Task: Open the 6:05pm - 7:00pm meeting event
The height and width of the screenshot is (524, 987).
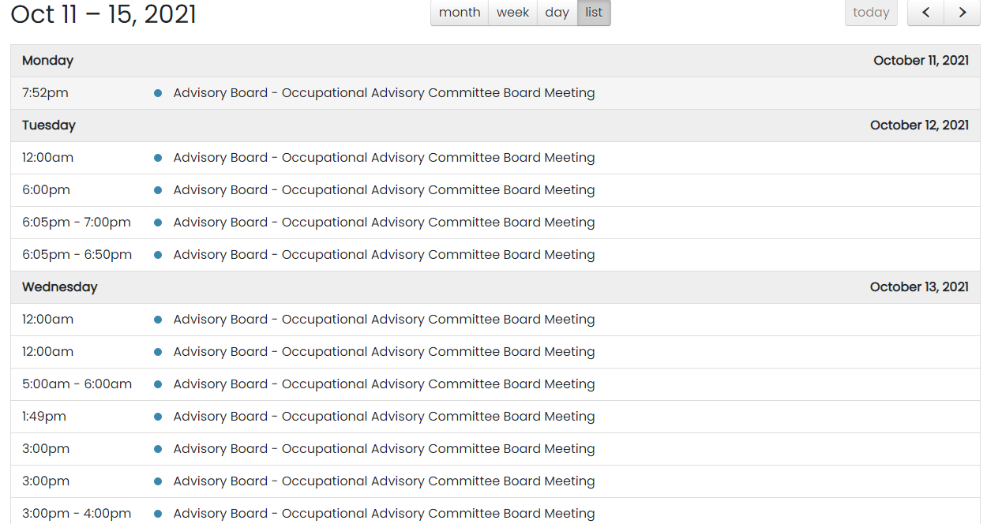Action: tap(384, 223)
